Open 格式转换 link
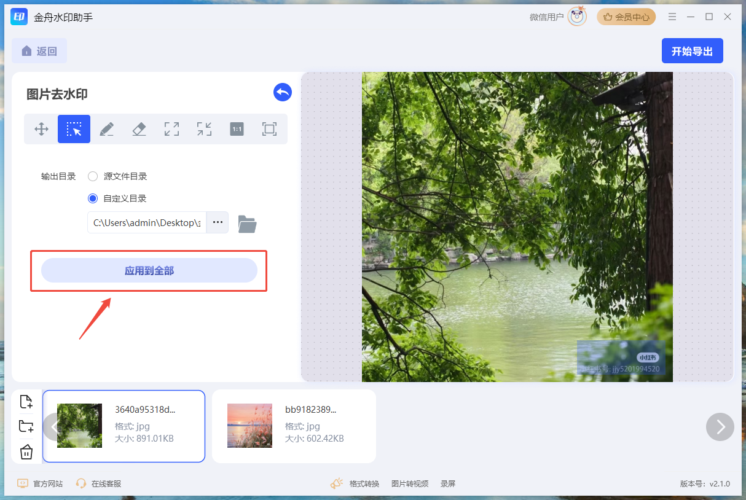This screenshot has height=500, width=746. pos(364,483)
